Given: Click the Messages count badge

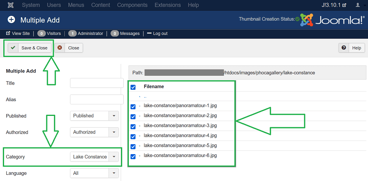Looking at the screenshot, I should click(114, 33).
